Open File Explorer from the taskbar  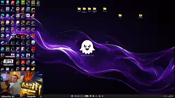click(94, 96)
